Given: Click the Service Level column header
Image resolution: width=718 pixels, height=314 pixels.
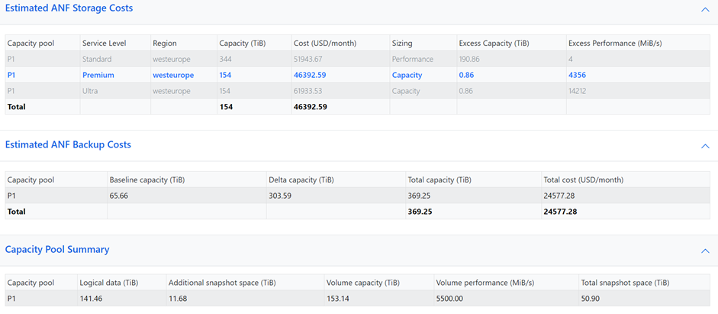Looking at the screenshot, I should click(105, 43).
